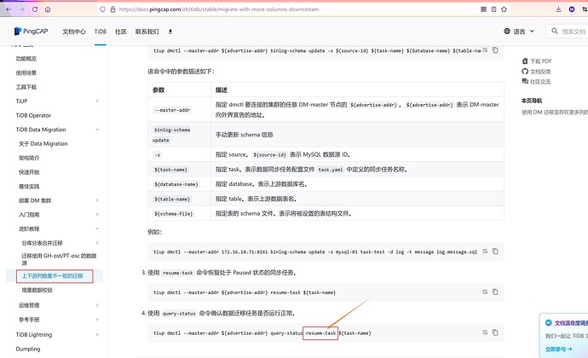The width and height of the screenshot is (588, 358).
Task: Open 增量数据校验 in sidebar
Action: point(37,290)
